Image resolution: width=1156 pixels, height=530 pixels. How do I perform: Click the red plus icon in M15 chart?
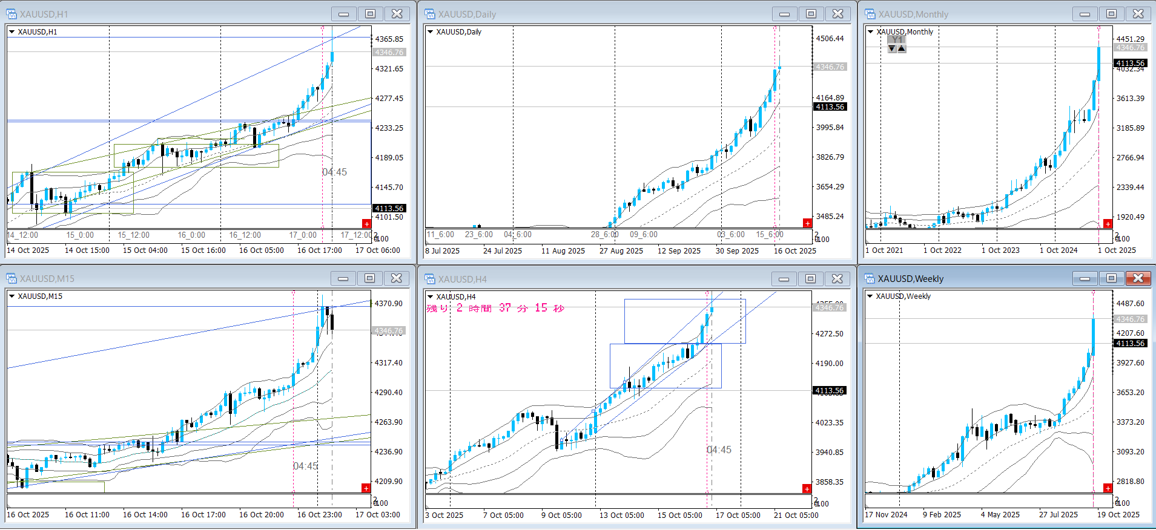366,488
